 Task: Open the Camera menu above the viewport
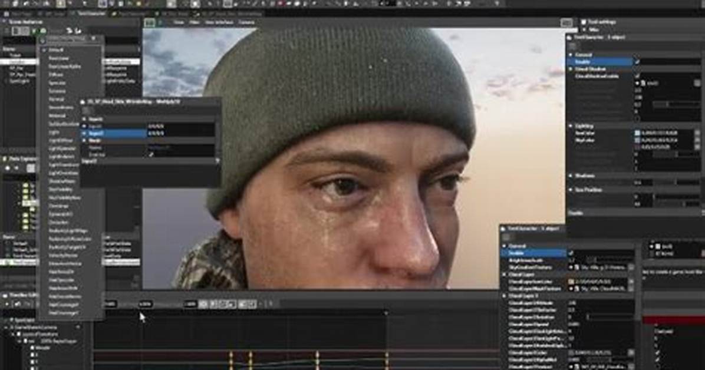[x=246, y=22]
